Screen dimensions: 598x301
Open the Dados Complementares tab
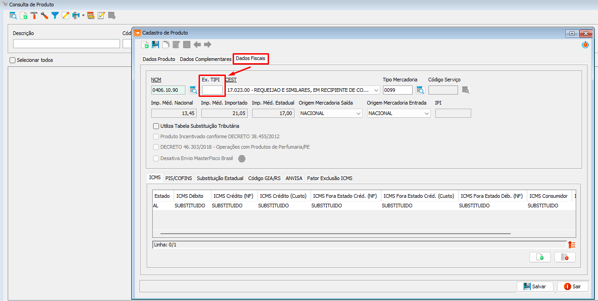205,59
